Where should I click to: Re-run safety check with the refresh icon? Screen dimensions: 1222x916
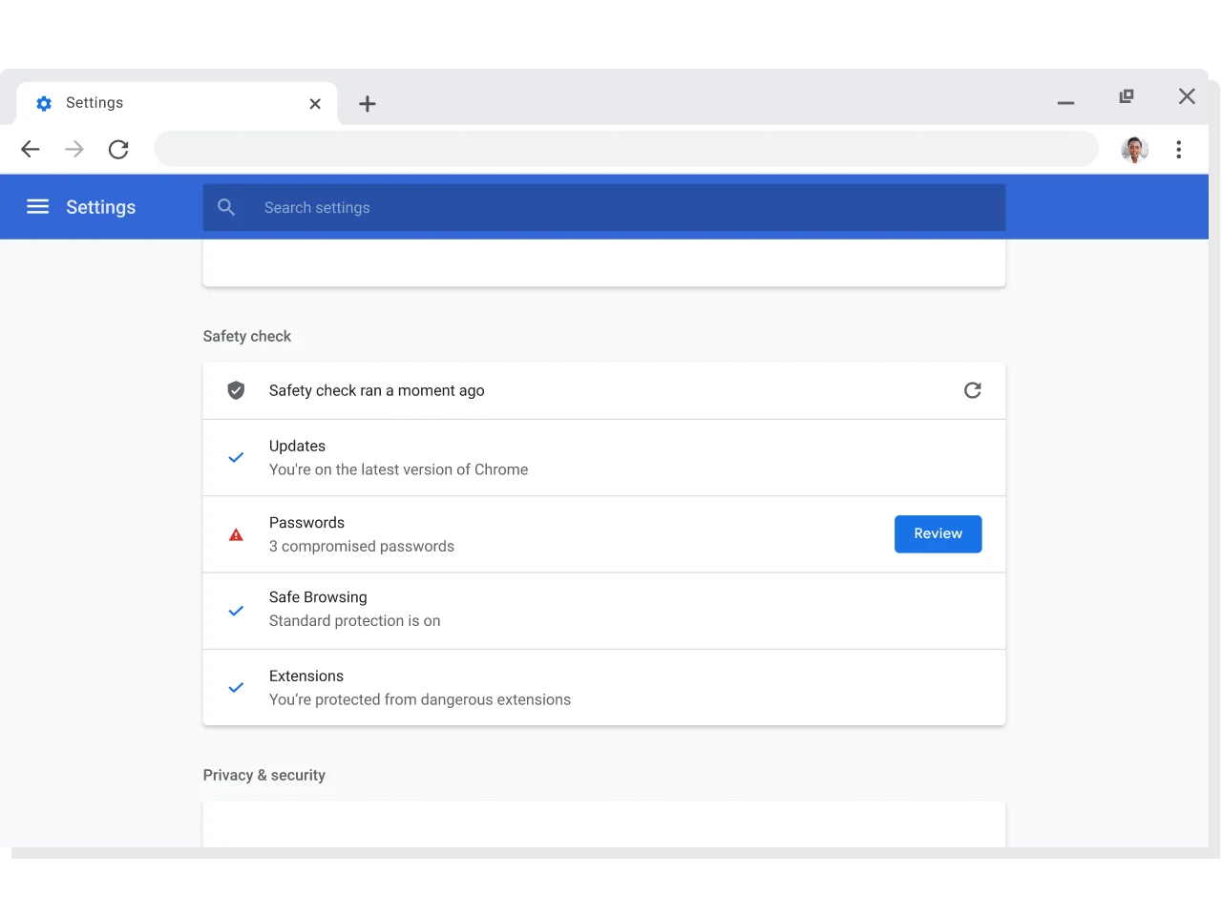(972, 390)
